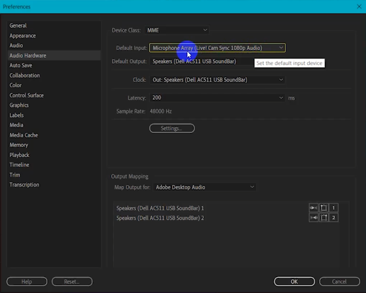Screen dimensions: 366x293
Task: Click the left stereo speaker icon for Speakers 1
Action: click(x=313, y=208)
